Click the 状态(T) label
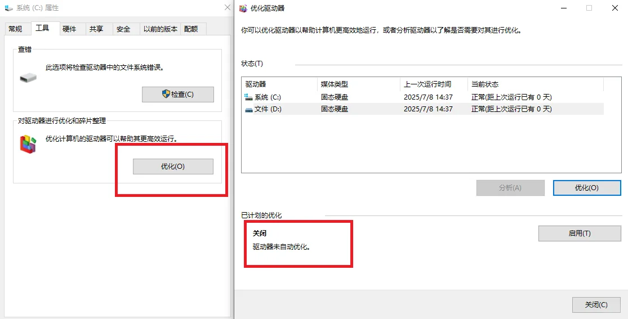This screenshot has height=319, width=628. click(x=252, y=64)
